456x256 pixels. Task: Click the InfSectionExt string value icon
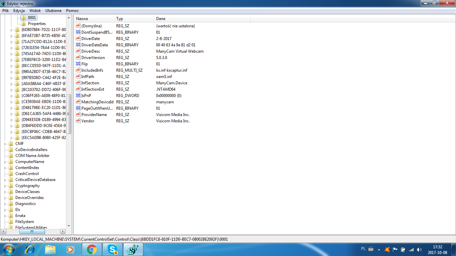coord(78,89)
